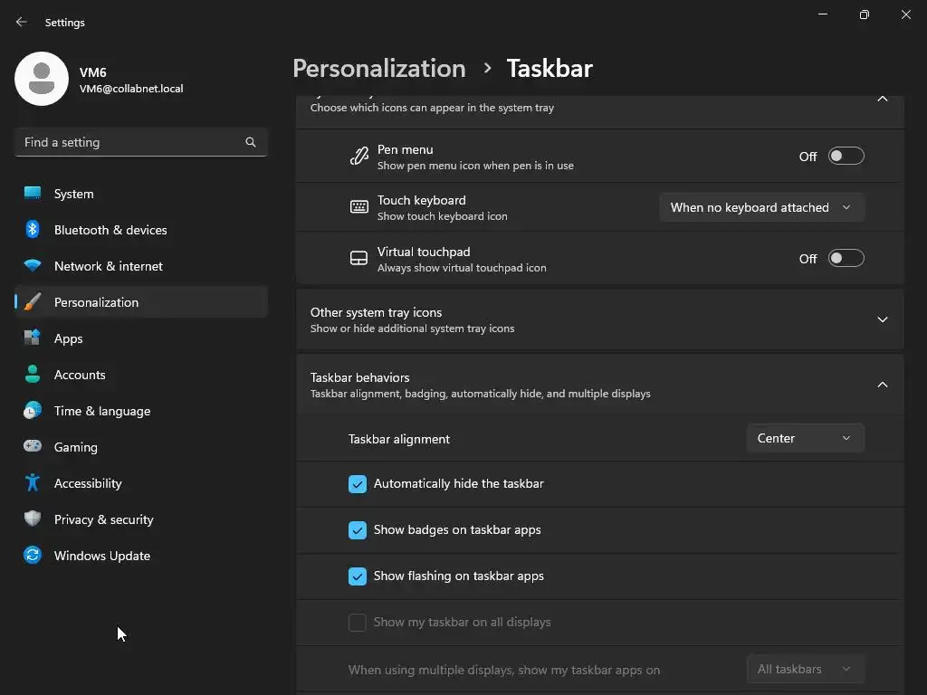Click the Gaming controller icon
Viewport: 927px width, 695px height.
[x=33, y=447]
